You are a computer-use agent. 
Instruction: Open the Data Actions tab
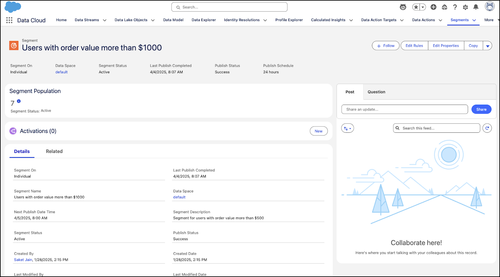point(423,20)
